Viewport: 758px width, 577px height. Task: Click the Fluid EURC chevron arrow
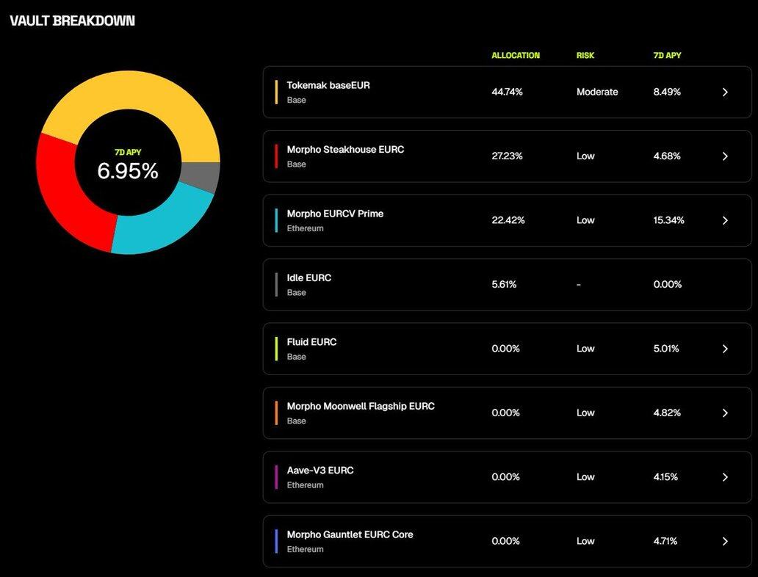725,349
